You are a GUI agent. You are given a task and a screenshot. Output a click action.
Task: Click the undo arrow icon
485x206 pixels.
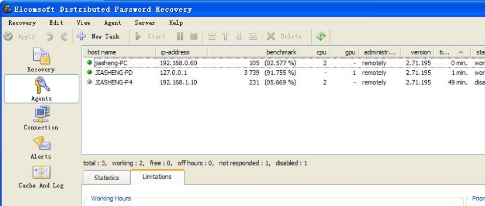[x=50, y=37]
